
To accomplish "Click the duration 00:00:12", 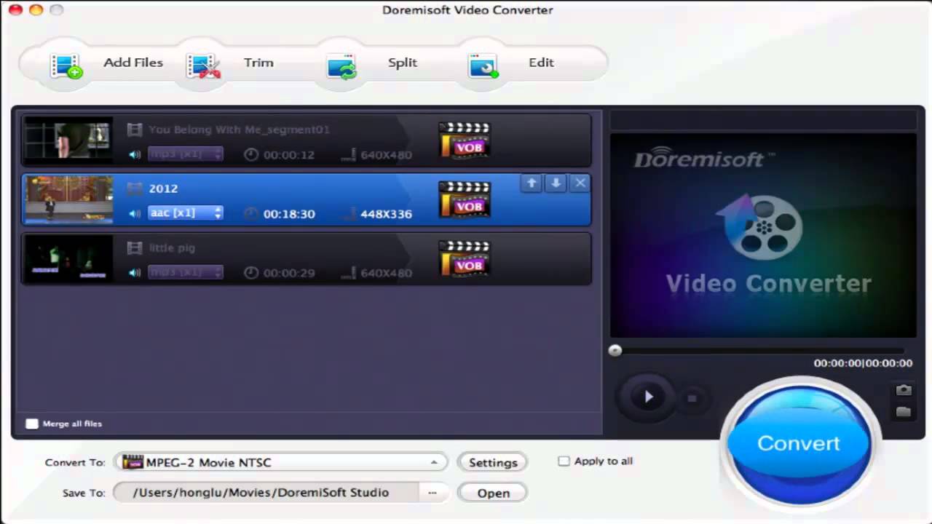I will tap(289, 155).
